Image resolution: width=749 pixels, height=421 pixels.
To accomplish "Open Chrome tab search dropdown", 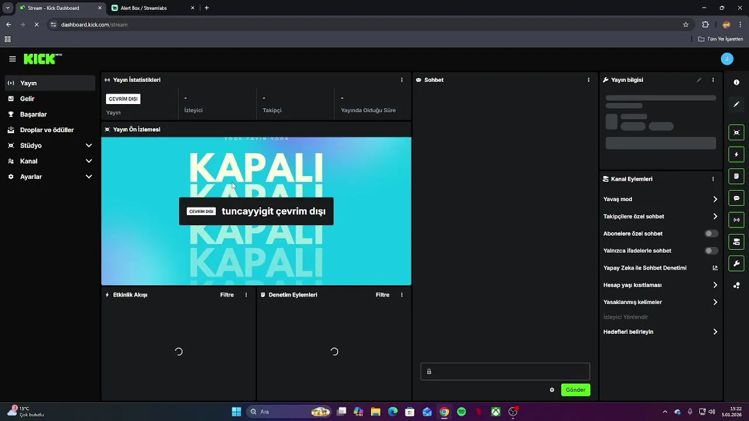I will tap(8, 8).
